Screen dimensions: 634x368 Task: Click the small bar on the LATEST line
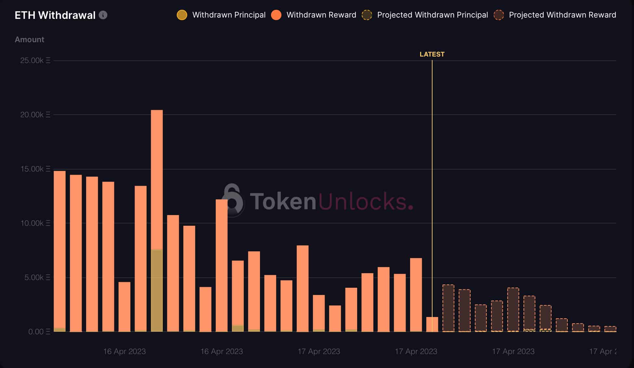click(432, 324)
